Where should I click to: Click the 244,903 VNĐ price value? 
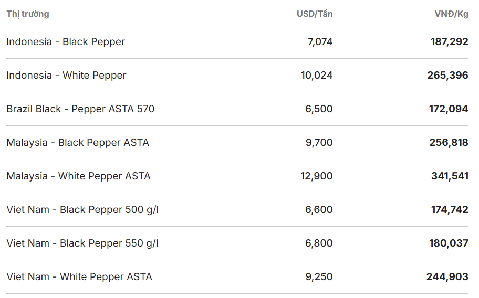[447, 276]
